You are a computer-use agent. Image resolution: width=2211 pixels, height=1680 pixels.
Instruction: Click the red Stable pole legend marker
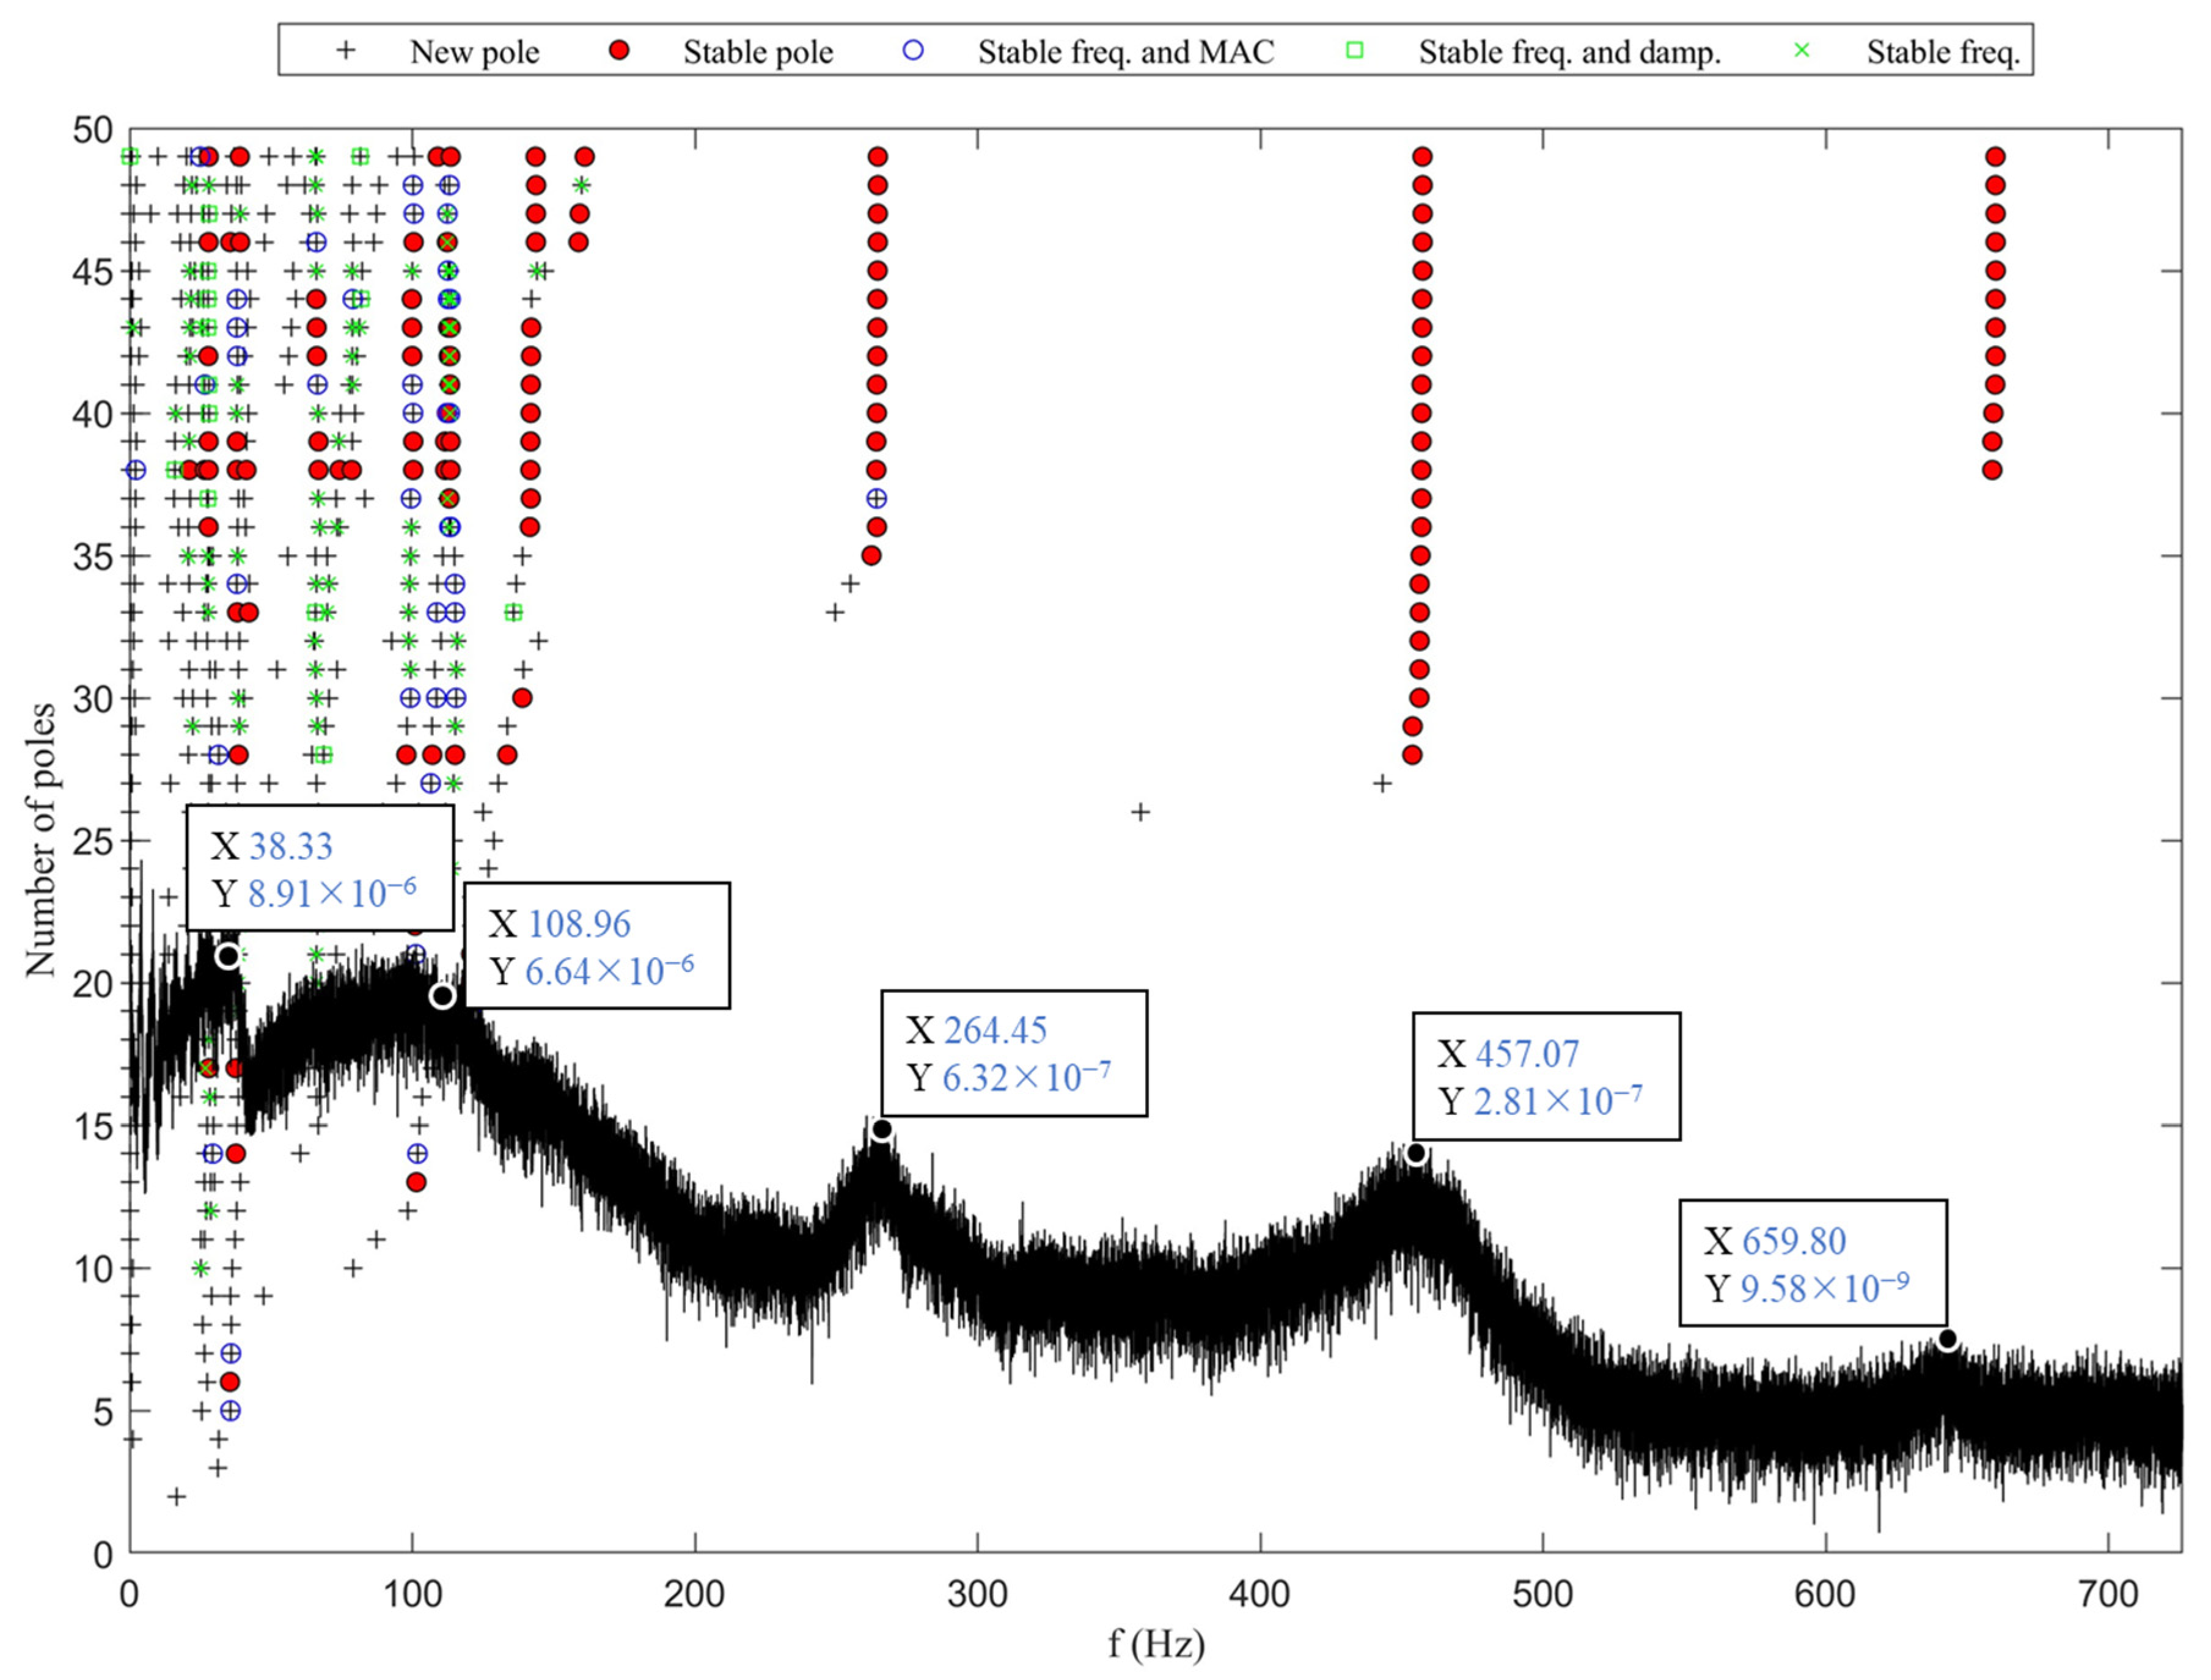[x=619, y=50]
